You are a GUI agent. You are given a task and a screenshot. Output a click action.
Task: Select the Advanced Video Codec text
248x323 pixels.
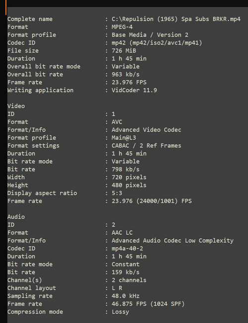pos(146,130)
